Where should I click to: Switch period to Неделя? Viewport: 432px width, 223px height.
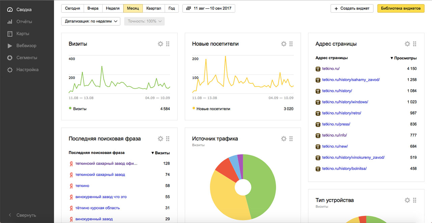(113, 8)
